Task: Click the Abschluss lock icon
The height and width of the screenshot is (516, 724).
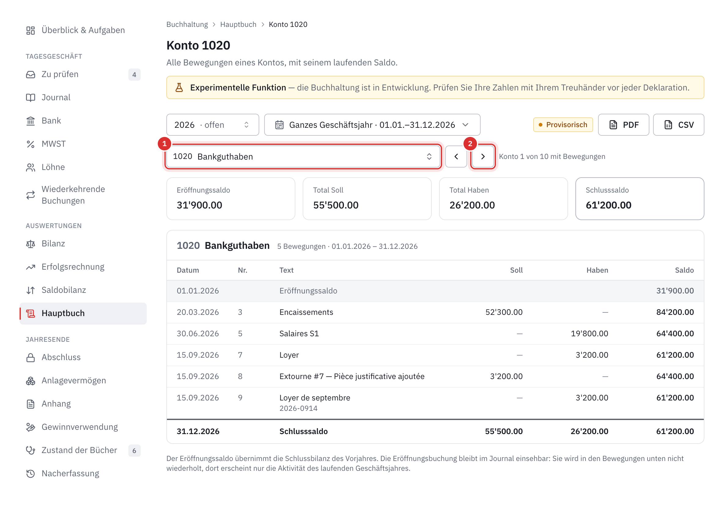Action: click(31, 357)
